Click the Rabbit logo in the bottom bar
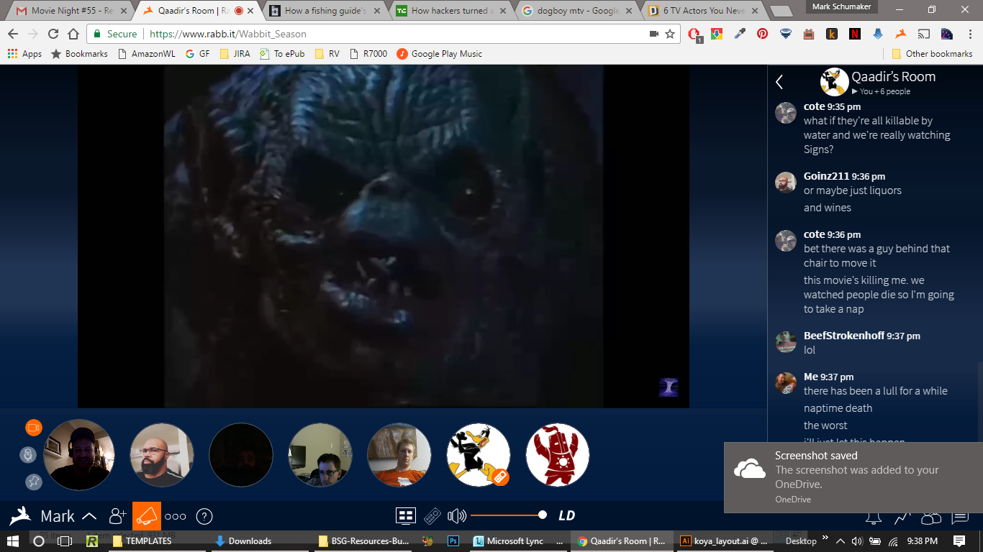Image resolution: width=983 pixels, height=552 pixels. pos(20,515)
